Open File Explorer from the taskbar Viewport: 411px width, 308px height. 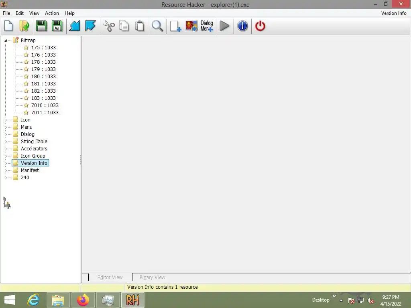point(58,300)
